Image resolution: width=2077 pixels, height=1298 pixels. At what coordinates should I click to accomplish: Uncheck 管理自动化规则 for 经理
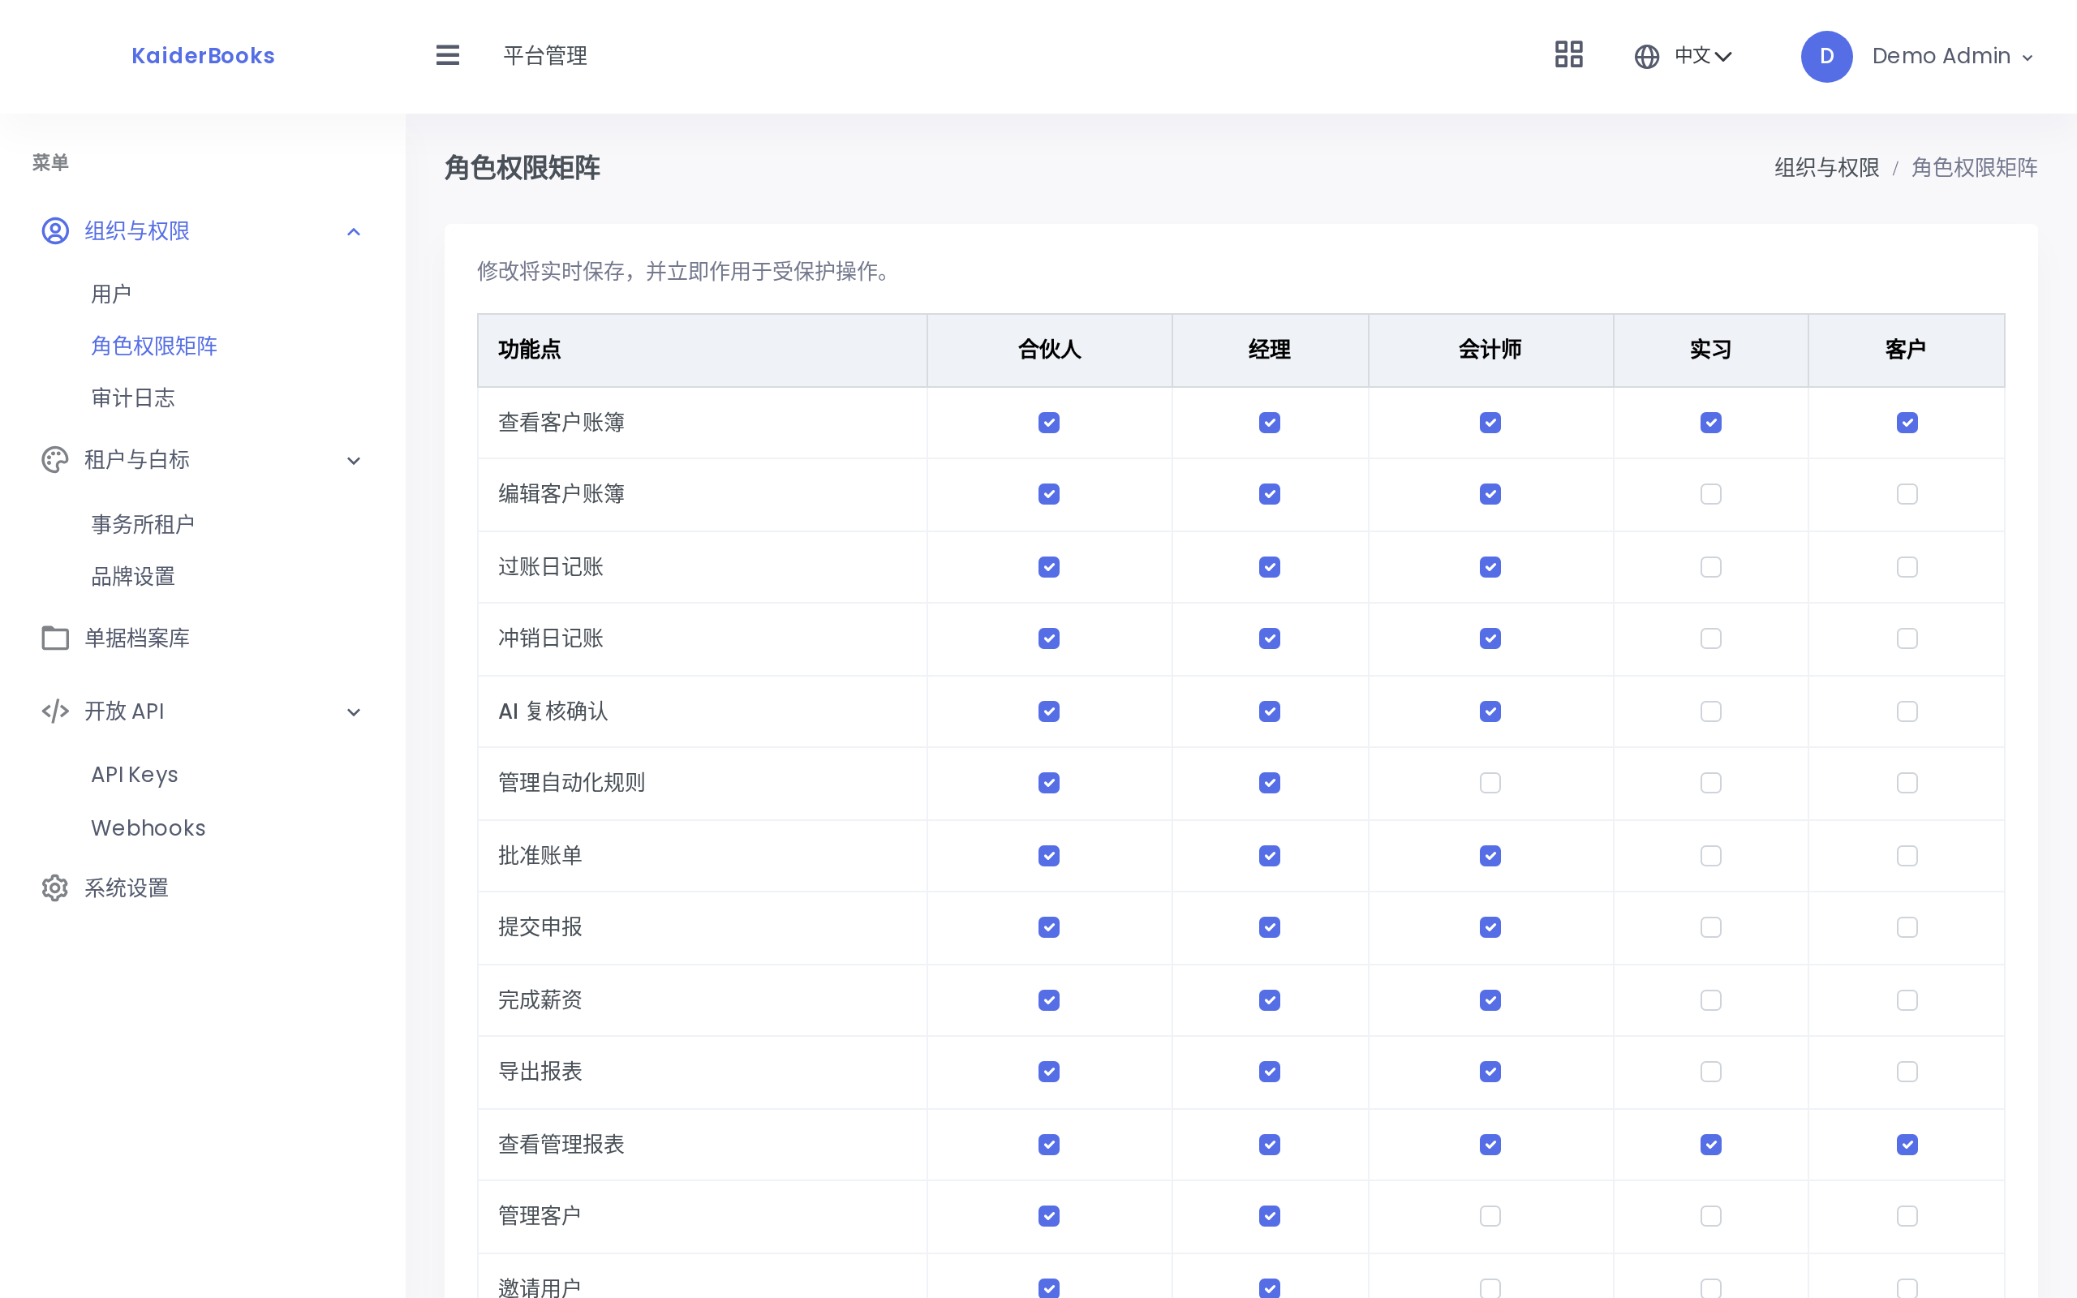1270,783
